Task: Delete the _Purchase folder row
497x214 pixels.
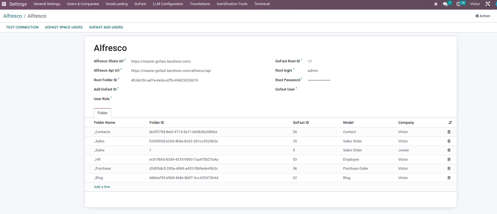Action: coord(449,168)
